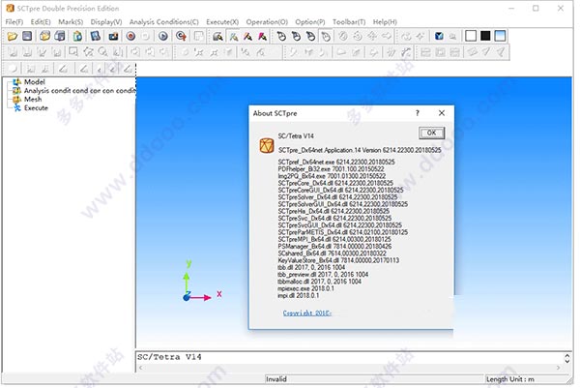Click the stacked folders open icon
The image size is (580, 388).
[x=44, y=36]
